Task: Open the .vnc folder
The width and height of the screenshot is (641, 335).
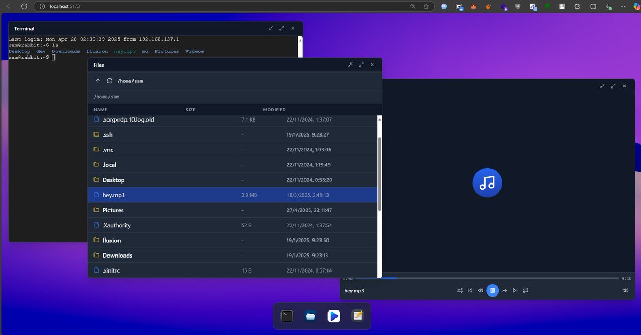Action: pyautogui.click(x=232, y=150)
